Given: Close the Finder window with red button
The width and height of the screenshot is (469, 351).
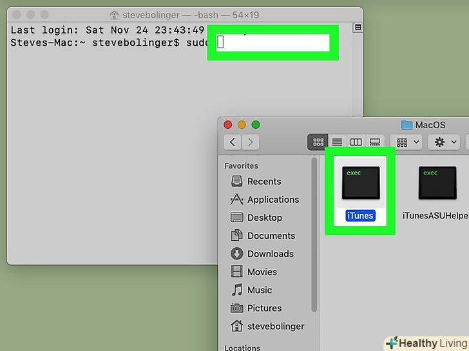Looking at the screenshot, I should [x=228, y=125].
